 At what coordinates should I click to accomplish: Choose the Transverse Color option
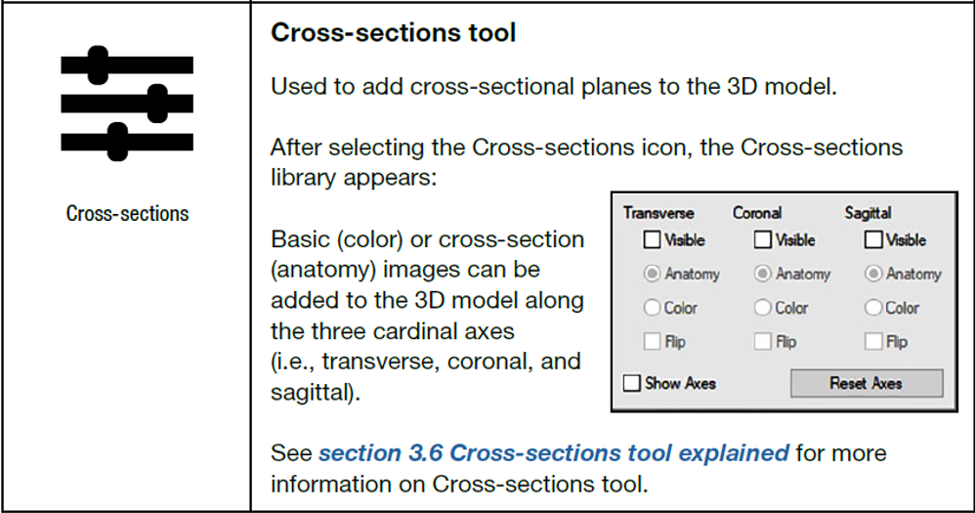tap(653, 308)
